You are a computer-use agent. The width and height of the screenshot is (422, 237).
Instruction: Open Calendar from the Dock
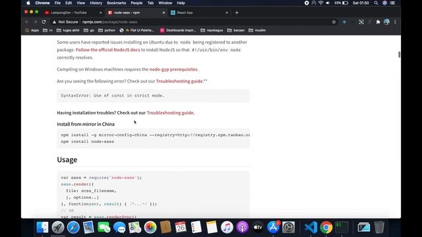point(181,227)
